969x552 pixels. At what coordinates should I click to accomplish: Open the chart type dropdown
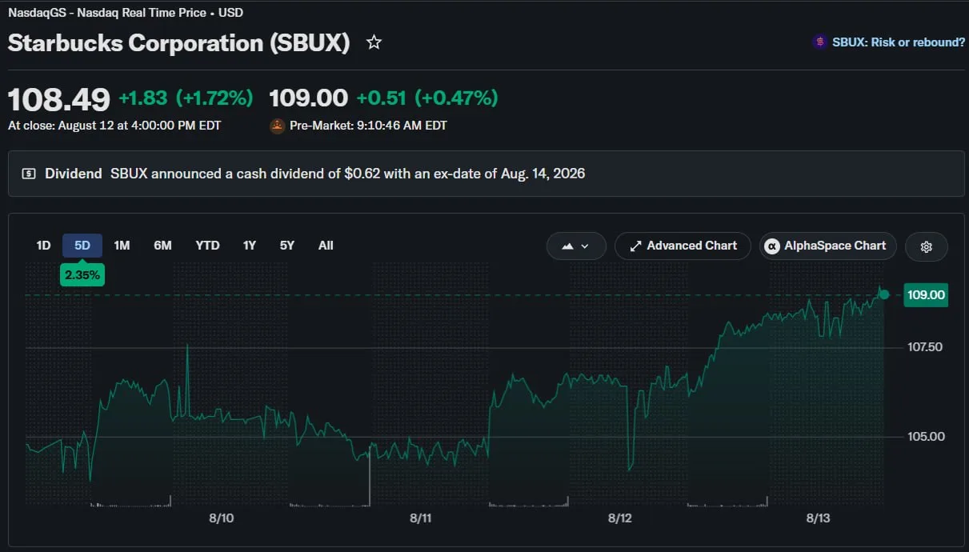click(x=576, y=246)
